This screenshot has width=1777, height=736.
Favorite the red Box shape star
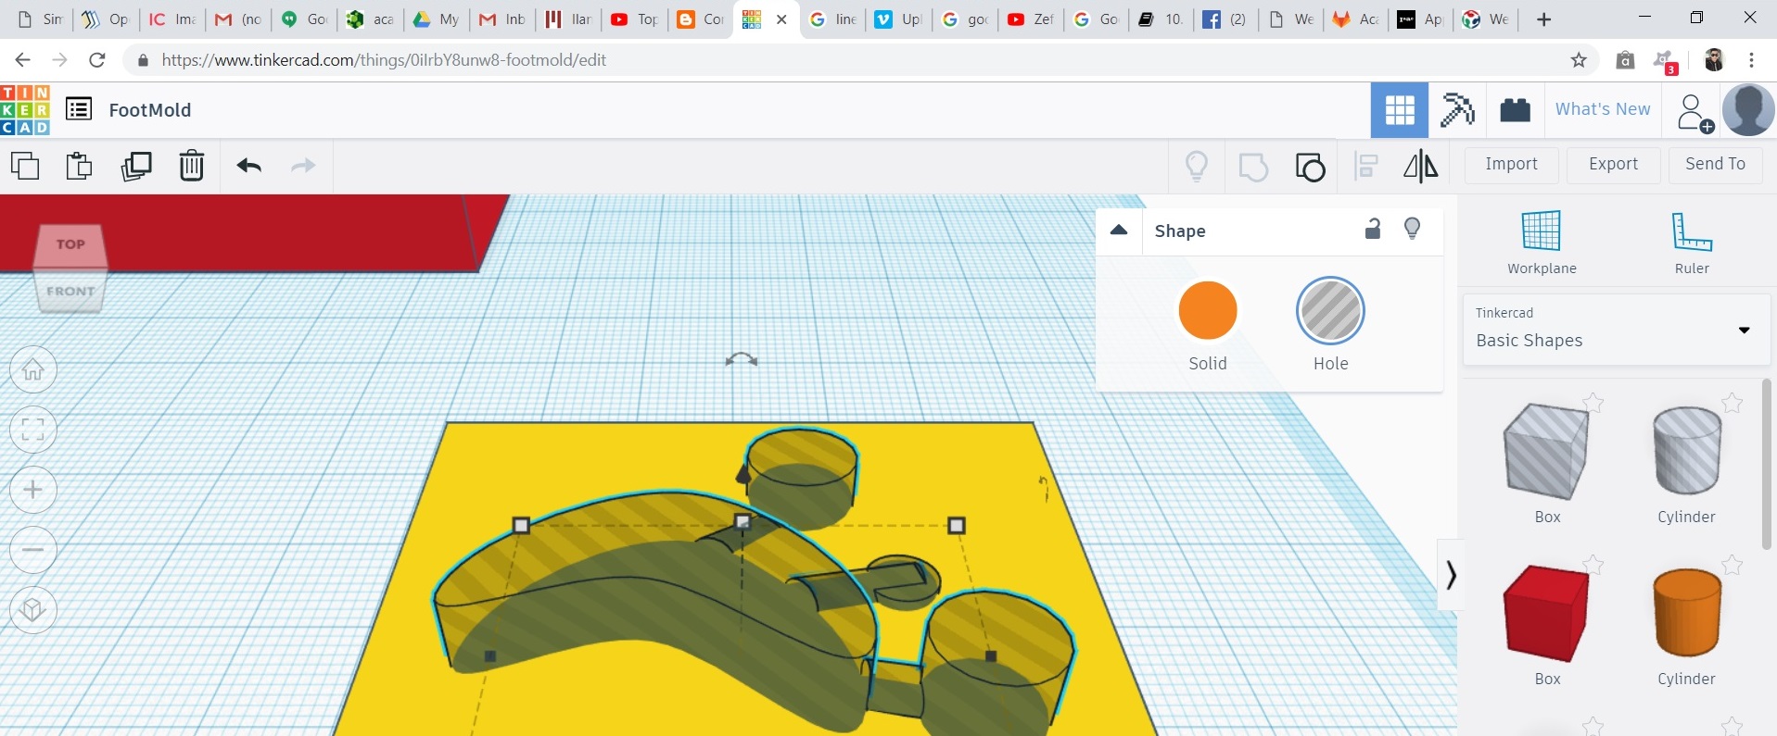[x=1593, y=565]
